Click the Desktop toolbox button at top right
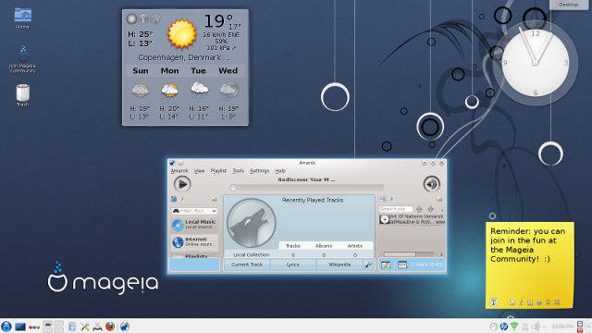This screenshot has height=333, width=592. [569, 5]
